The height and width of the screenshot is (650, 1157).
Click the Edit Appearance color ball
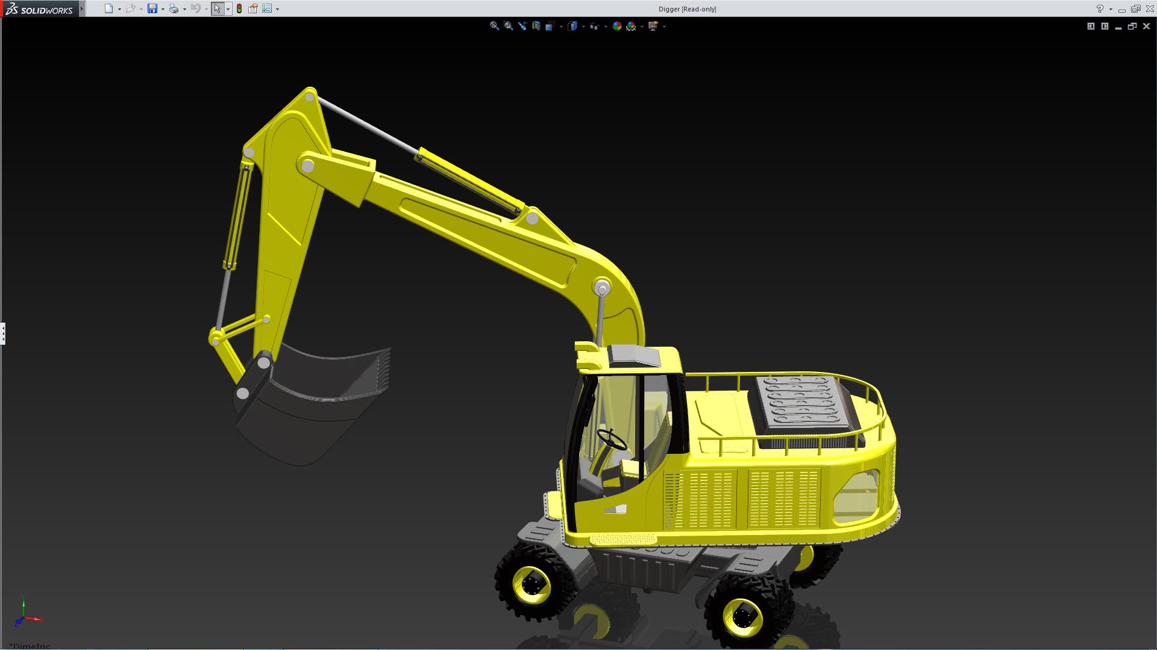[x=616, y=26]
